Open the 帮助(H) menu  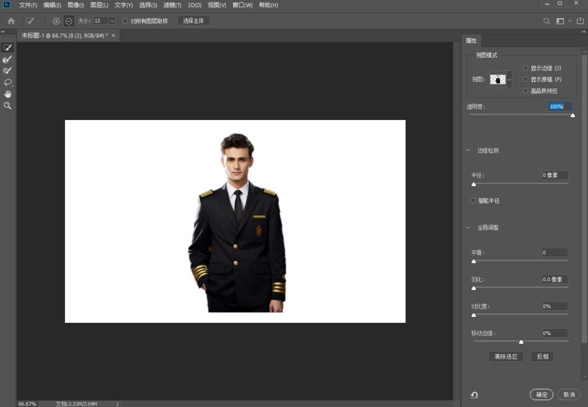point(268,5)
